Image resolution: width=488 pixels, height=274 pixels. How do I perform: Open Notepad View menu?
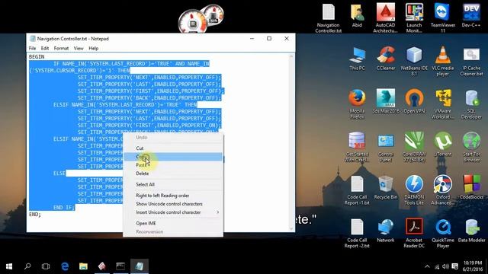click(79, 48)
